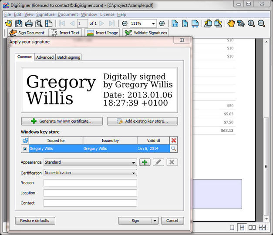Viewport: 273px width, 235px height.
Task: Open the Signature menu
Action: 45,14
